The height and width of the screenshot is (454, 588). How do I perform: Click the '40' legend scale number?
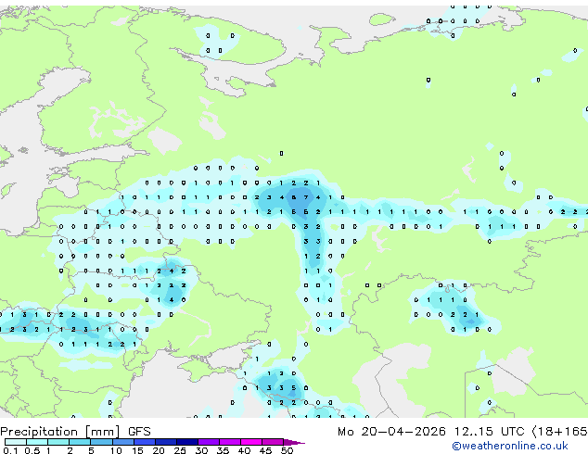click(244, 450)
